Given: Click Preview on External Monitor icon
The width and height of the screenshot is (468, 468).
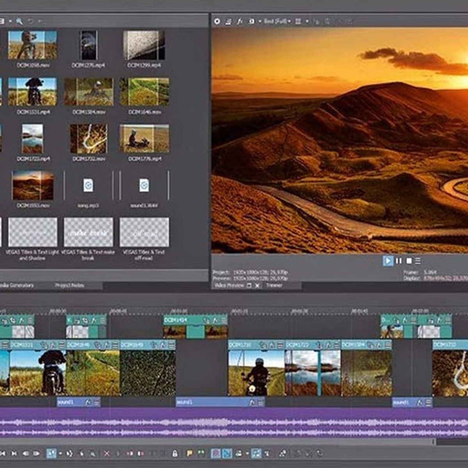Looking at the screenshot, I should [x=229, y=21].
